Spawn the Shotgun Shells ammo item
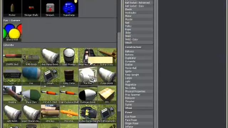Screen dimensions: 228x128 point(31,9)
